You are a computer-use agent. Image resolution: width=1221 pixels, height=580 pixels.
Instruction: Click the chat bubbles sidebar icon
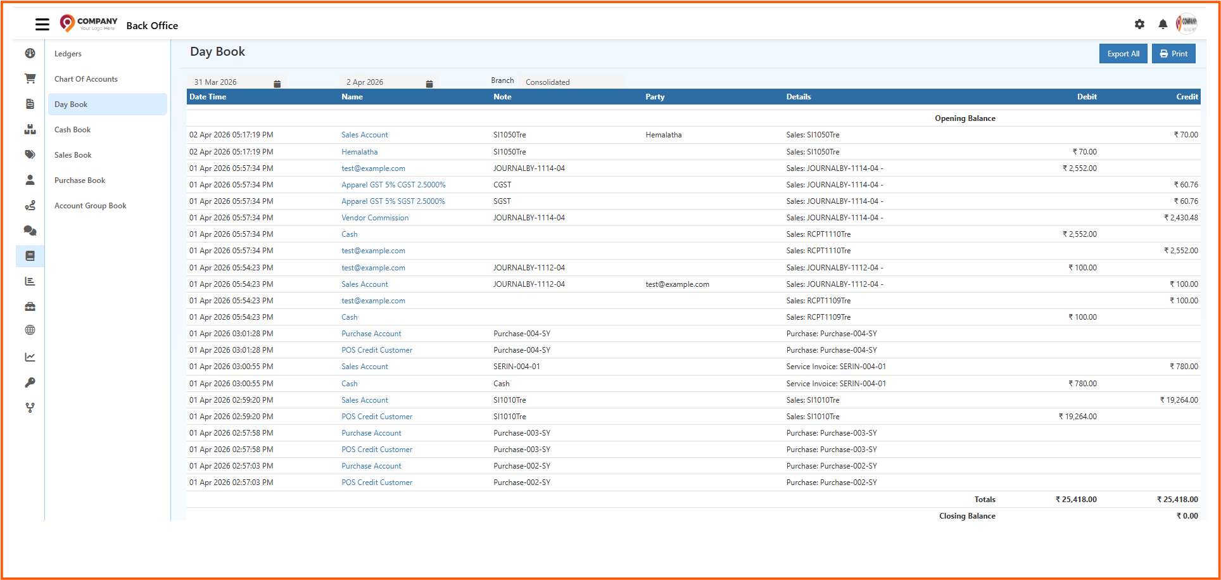[30, 230]
